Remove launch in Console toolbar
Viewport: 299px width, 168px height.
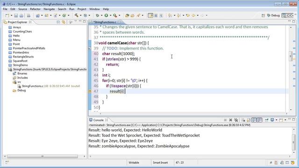point(230,120)
